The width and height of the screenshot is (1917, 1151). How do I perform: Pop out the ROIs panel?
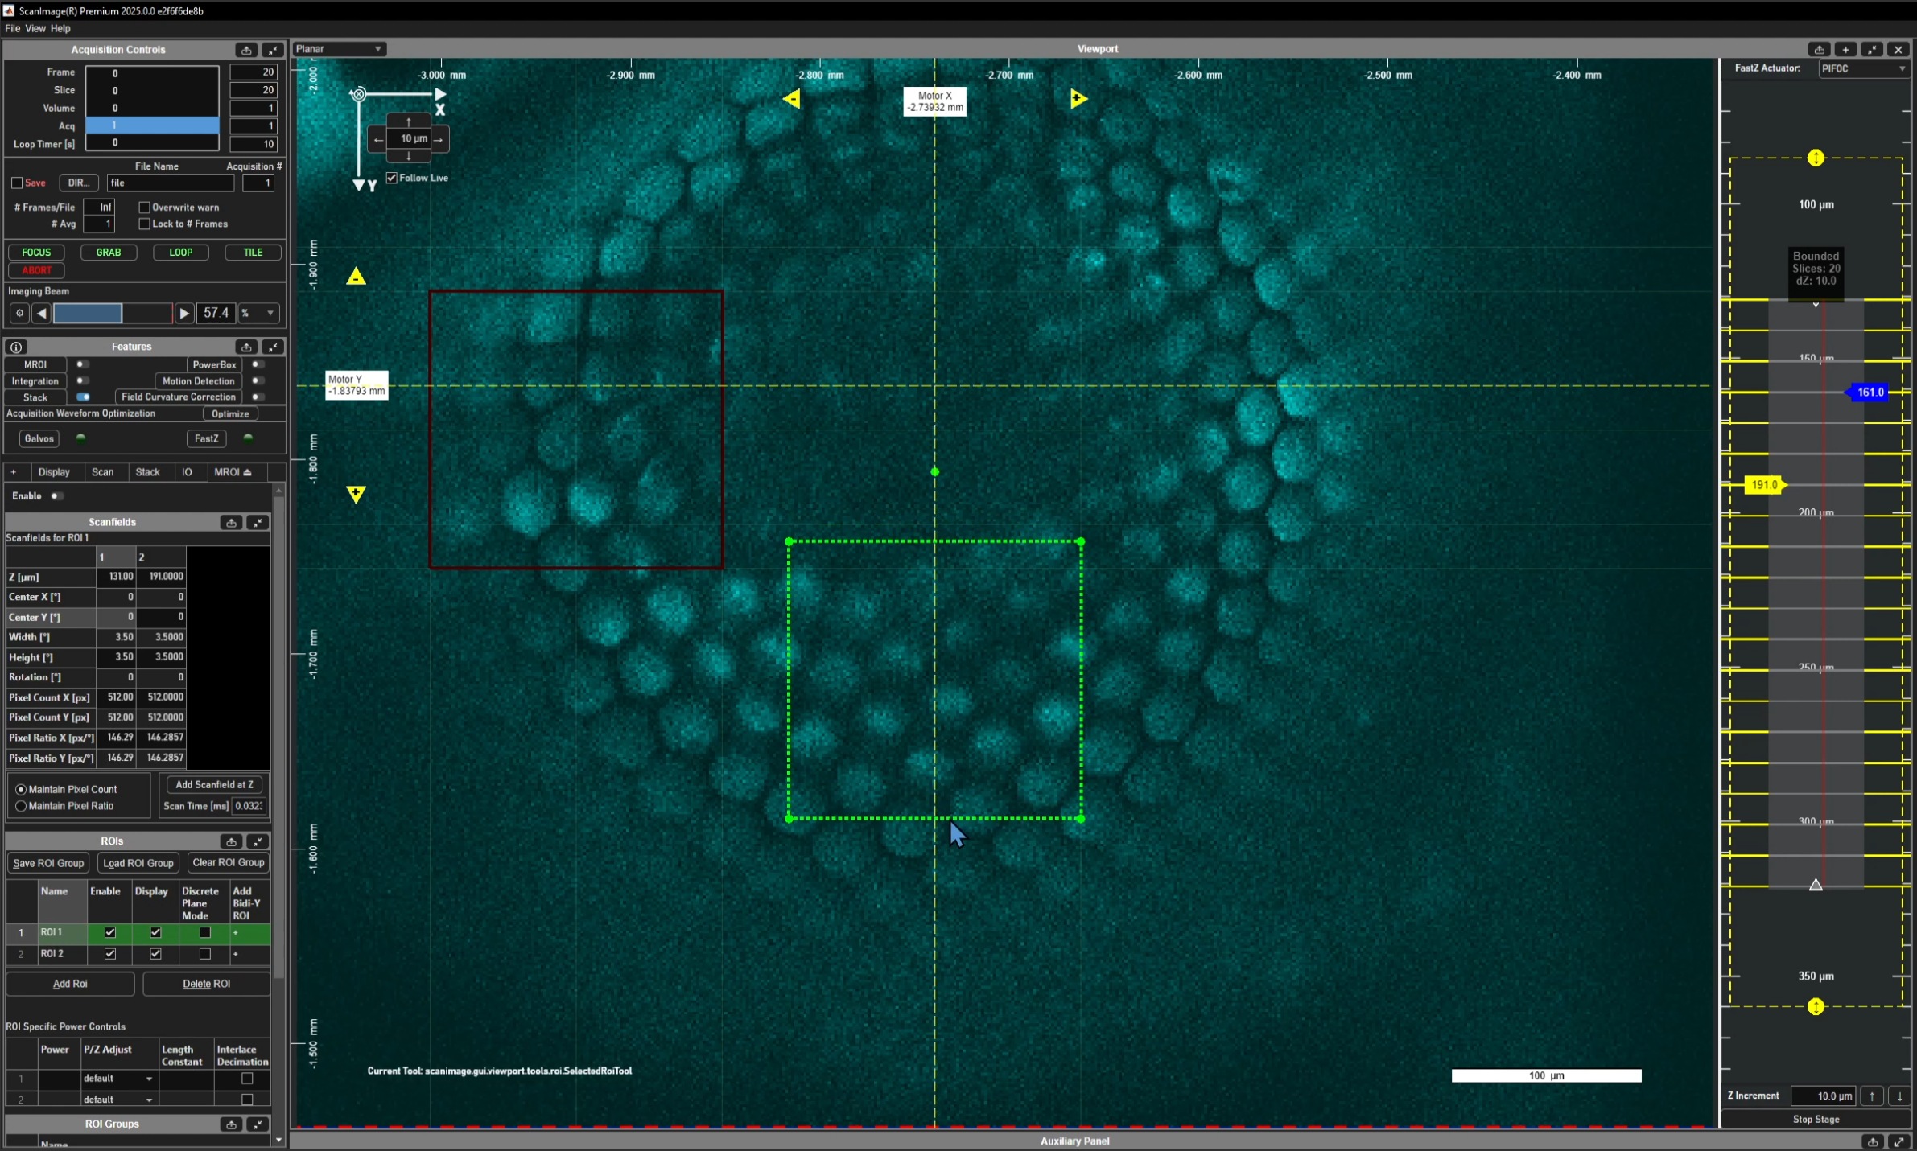click(x=231, y=841)
